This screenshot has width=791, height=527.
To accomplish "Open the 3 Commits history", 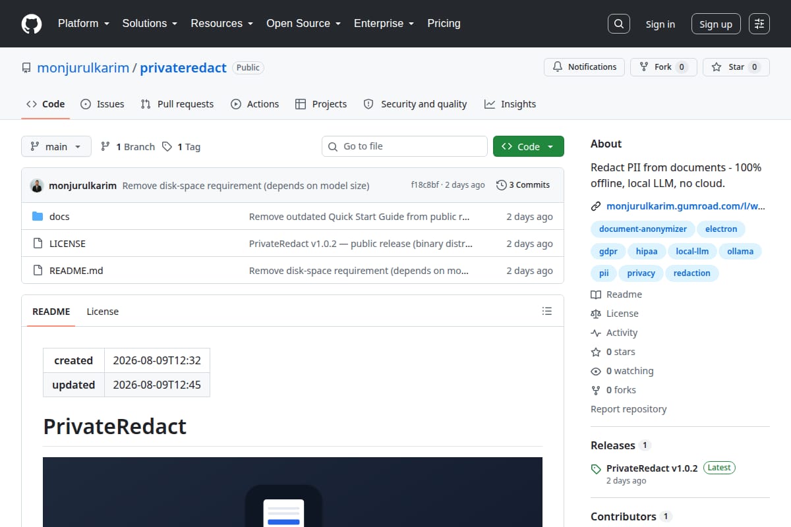I will (523, 185).
